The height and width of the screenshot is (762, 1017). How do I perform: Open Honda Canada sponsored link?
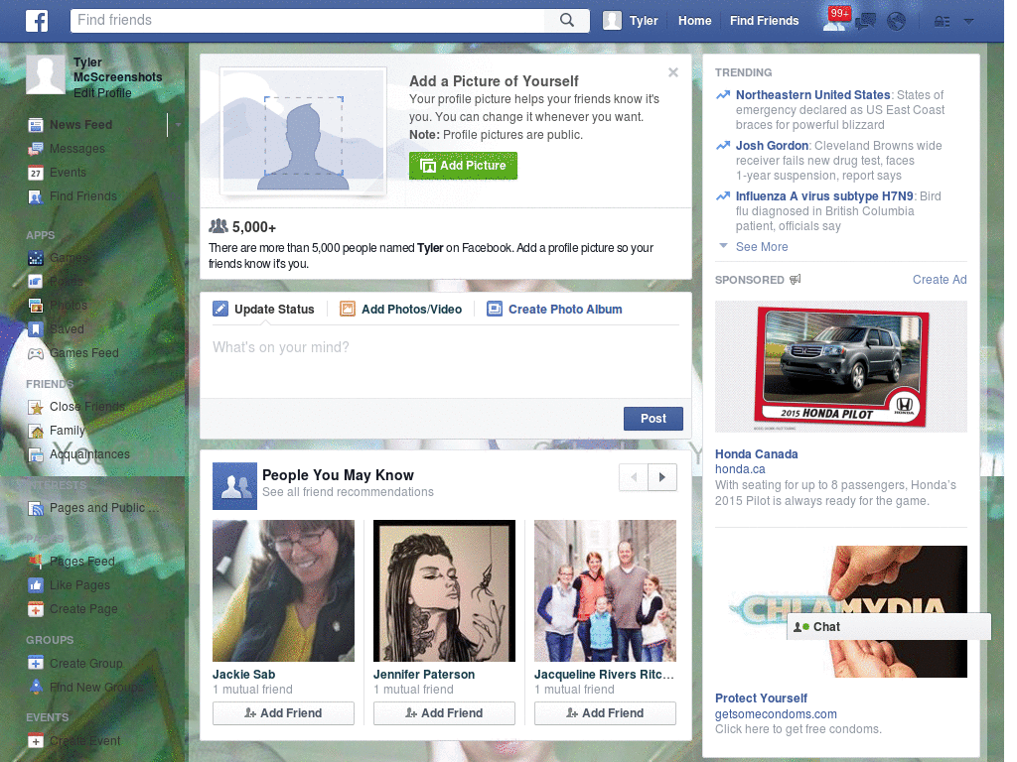coord(756,454)
